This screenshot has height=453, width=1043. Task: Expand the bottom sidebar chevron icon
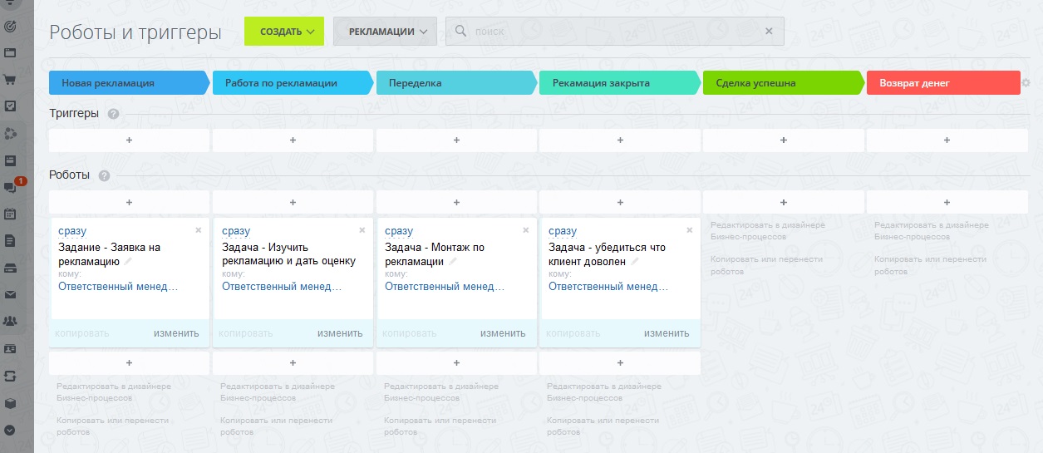point(10,430)
